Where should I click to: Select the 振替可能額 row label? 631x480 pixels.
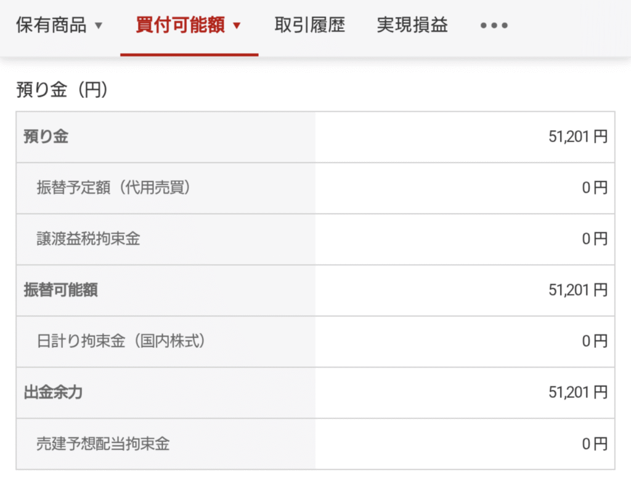(x=61, y=290)
